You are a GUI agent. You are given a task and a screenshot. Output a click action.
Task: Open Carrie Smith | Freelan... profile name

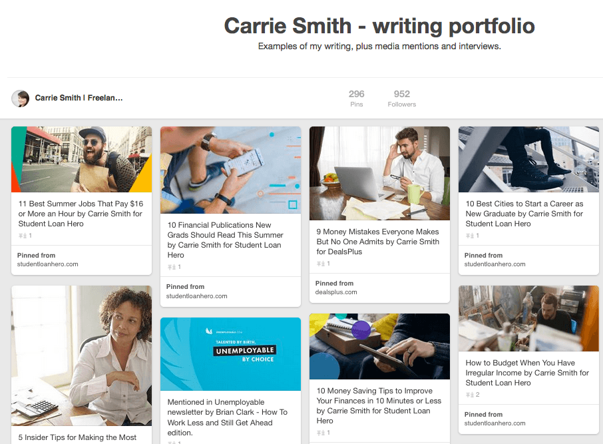click(x=79, y=98)
